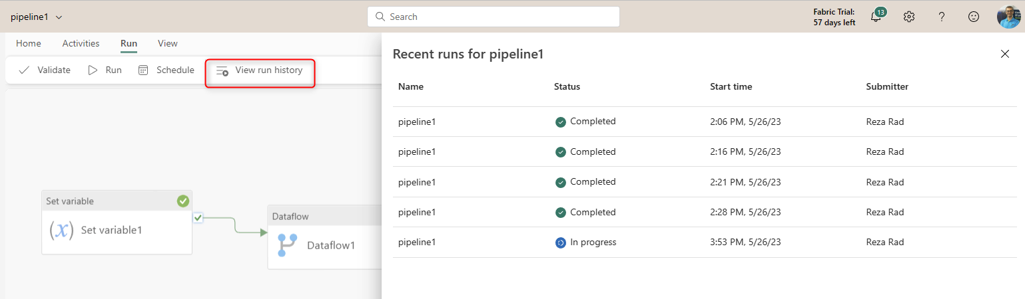The image size is (1025, 299).
Task: Click the Validate button
Action: point(45,70)
